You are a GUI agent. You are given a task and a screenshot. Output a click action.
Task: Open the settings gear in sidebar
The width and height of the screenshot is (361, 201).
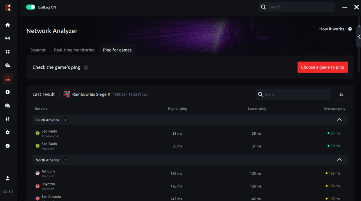tap(8, 132)
